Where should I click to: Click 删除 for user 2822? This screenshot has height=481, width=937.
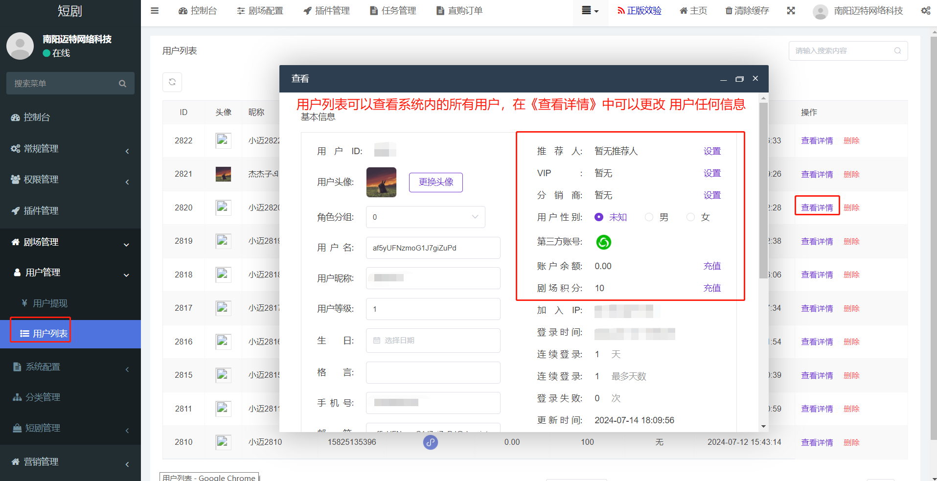(x=851, y=140)
